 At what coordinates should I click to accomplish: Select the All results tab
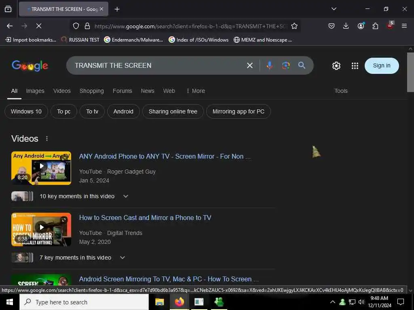click(14, 91)
